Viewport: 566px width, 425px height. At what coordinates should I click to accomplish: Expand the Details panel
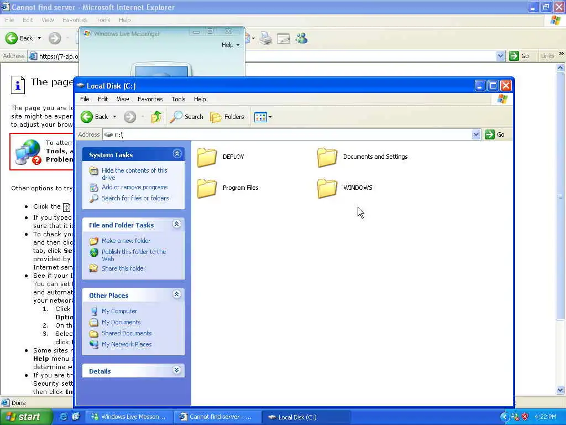(x=176, y=370)
